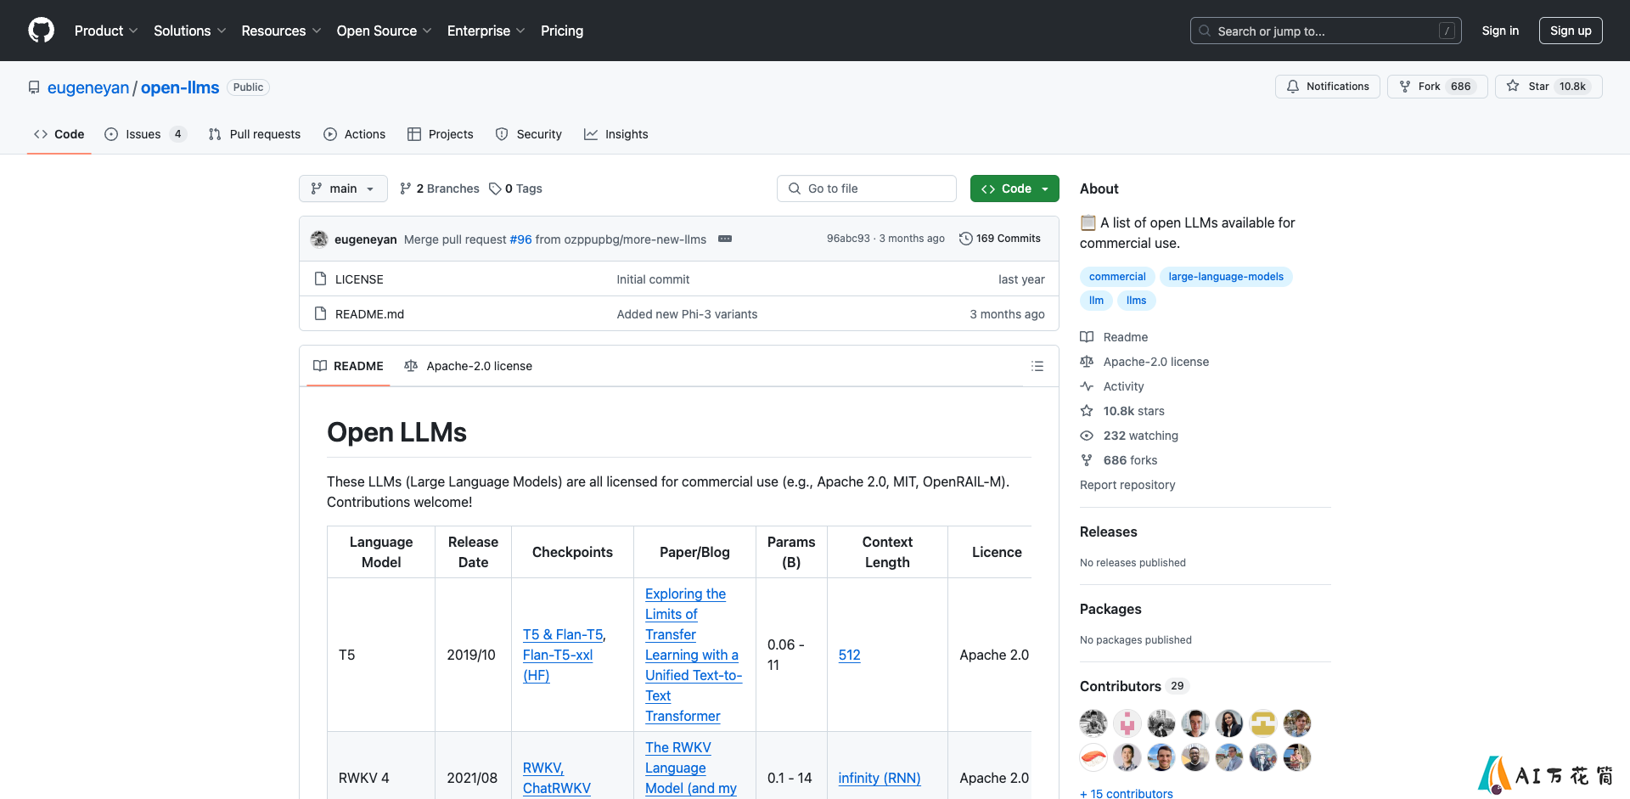Open Apache-2.0 license link in About
1630x799 pixels.
click(1144, 362)
